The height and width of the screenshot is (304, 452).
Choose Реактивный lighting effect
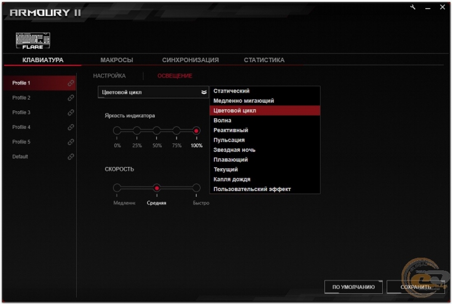[265, 130]
